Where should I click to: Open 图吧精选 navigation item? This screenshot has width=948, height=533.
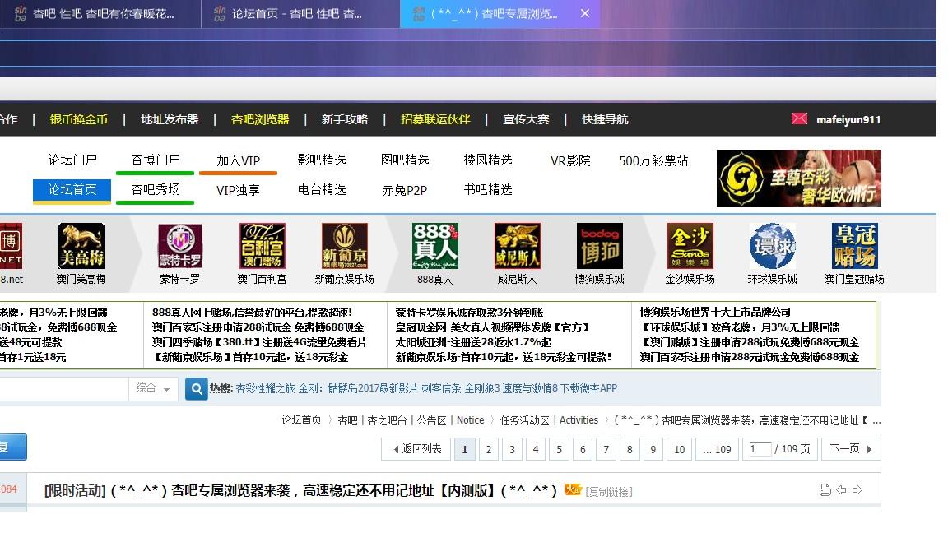405,160
